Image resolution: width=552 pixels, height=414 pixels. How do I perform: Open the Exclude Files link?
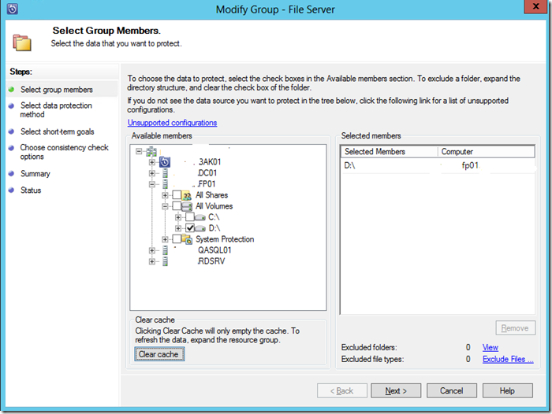[508, 359]
